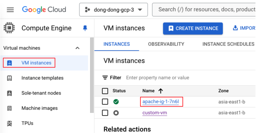The width and height of the screenshot is (256, 133).
Task: Click the sidebar vertical scrollbar
Action: (x=92, y=75)
